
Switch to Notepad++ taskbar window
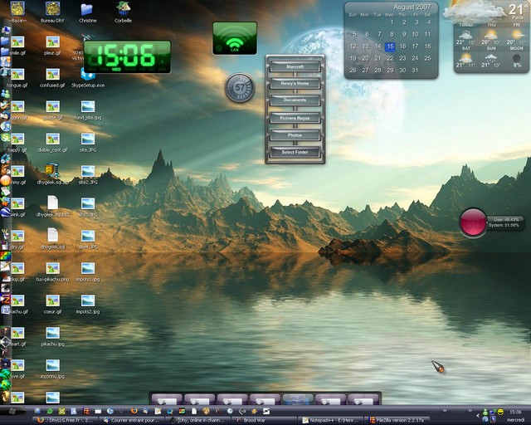[332, 420]
